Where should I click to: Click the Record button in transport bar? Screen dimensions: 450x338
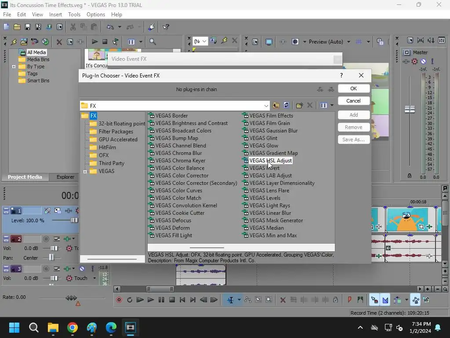click(x=119, y=300)
